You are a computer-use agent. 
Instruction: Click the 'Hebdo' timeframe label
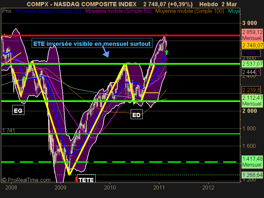(209, 4)
